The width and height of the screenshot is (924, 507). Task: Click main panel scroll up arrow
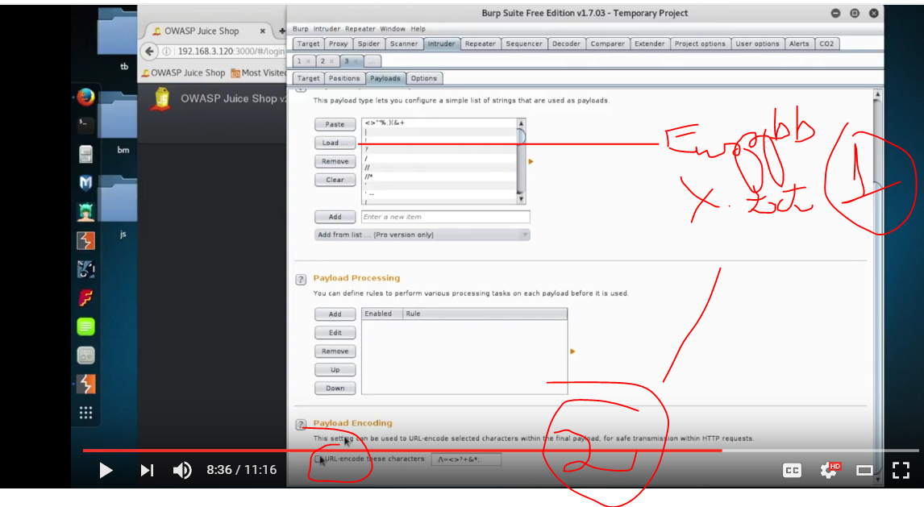click(x=877, y=94)
